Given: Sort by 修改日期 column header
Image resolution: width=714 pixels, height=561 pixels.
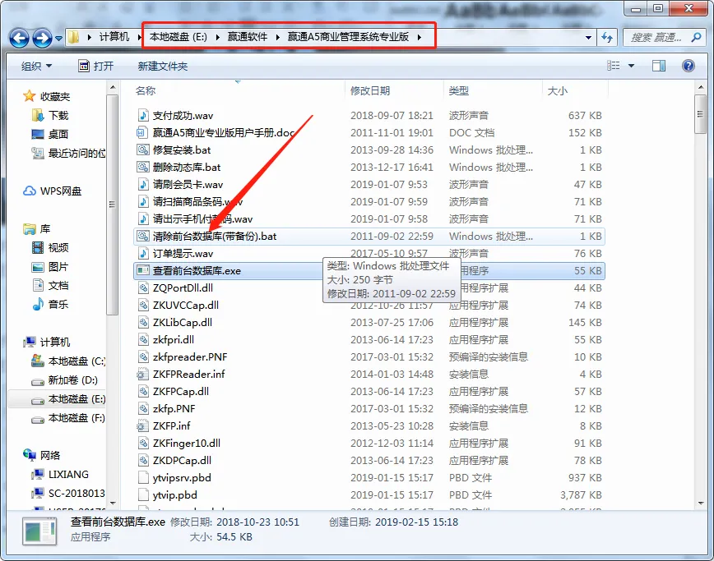Looking at the screenshot, I should click(x=370, y=91).
